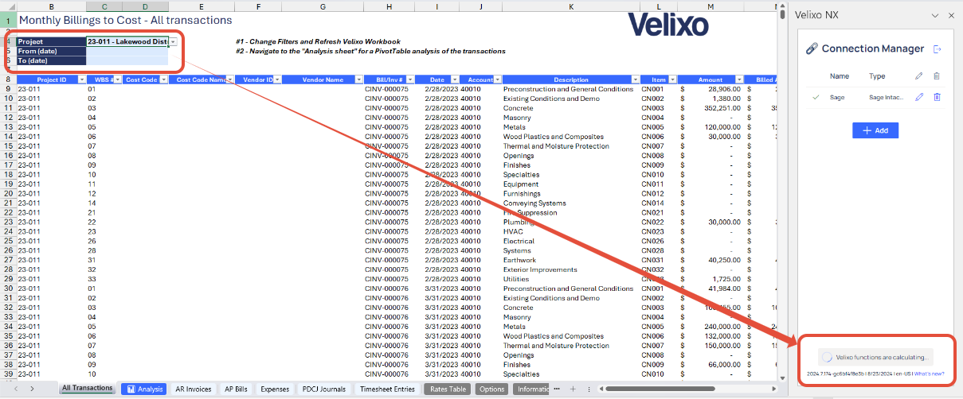Viewport: 963px width, 399px height.
Task: Open the Bill/Inv # column filter
Action: coord(410,79)
